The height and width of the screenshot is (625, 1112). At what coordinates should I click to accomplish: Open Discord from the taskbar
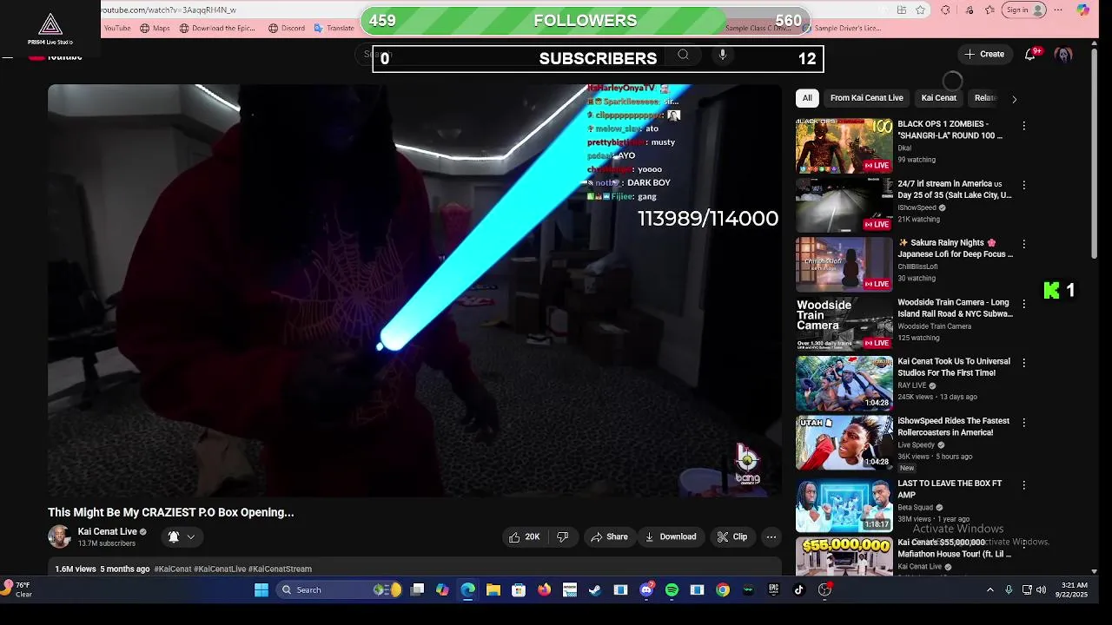click(x=646, y=589)
